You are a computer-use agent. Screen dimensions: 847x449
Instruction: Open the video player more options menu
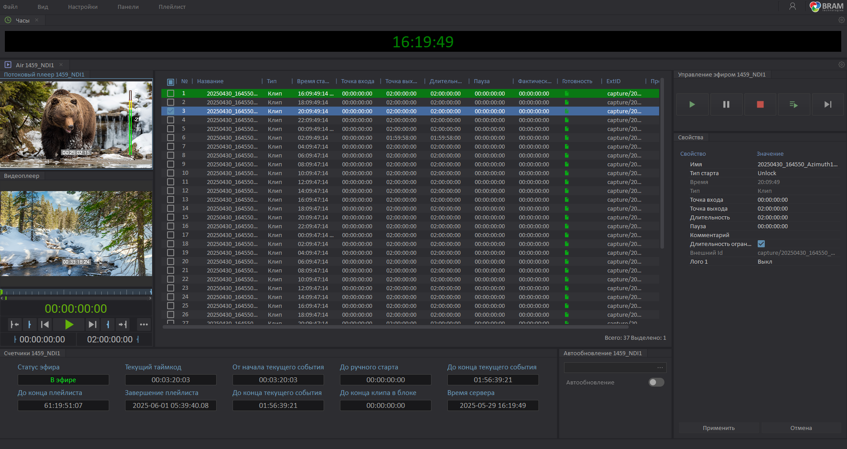click(144, 325)
